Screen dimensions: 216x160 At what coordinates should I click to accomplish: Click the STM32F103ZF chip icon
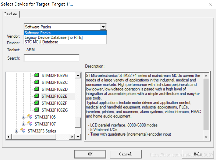coord(36,103)
